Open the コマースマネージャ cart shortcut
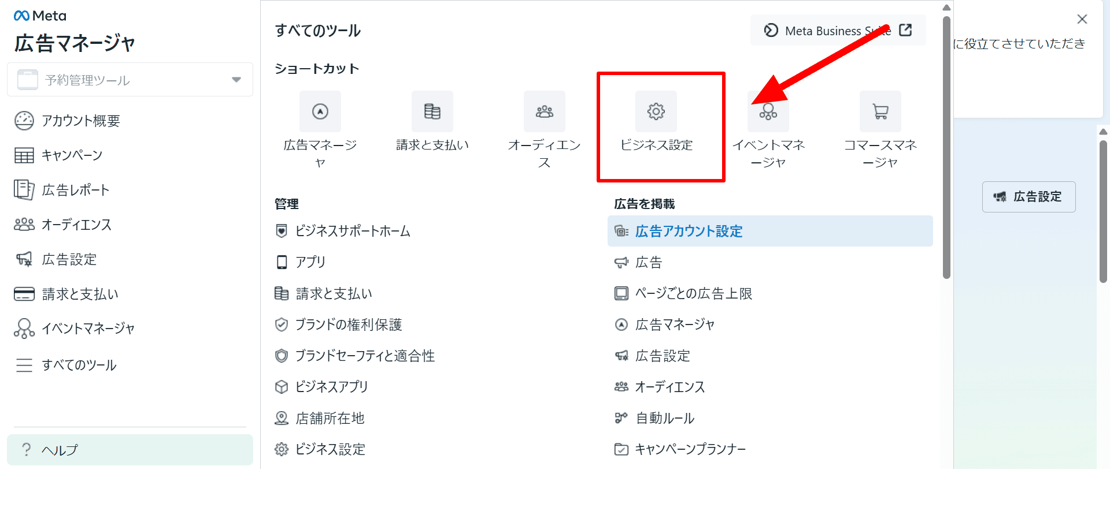Image resolution: width=1110 pixels, height=507 pixels. (x=880, y=111)
